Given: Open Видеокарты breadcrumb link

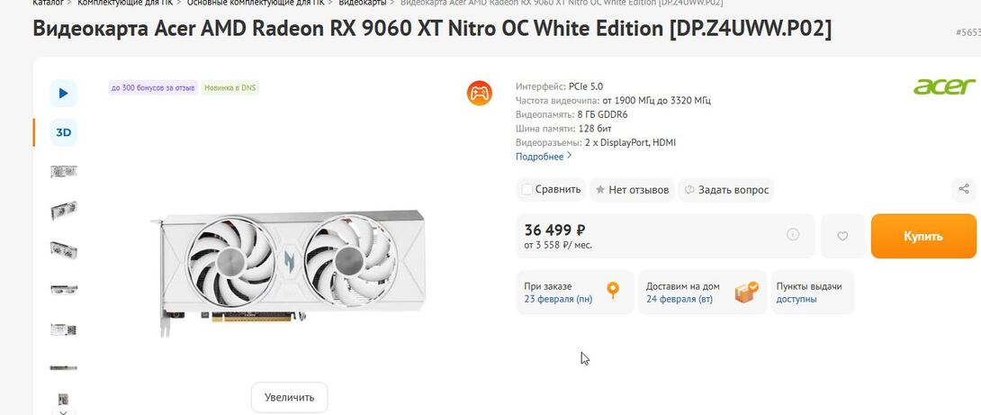Looking at the screenshot, I should [x=363, y=3].
